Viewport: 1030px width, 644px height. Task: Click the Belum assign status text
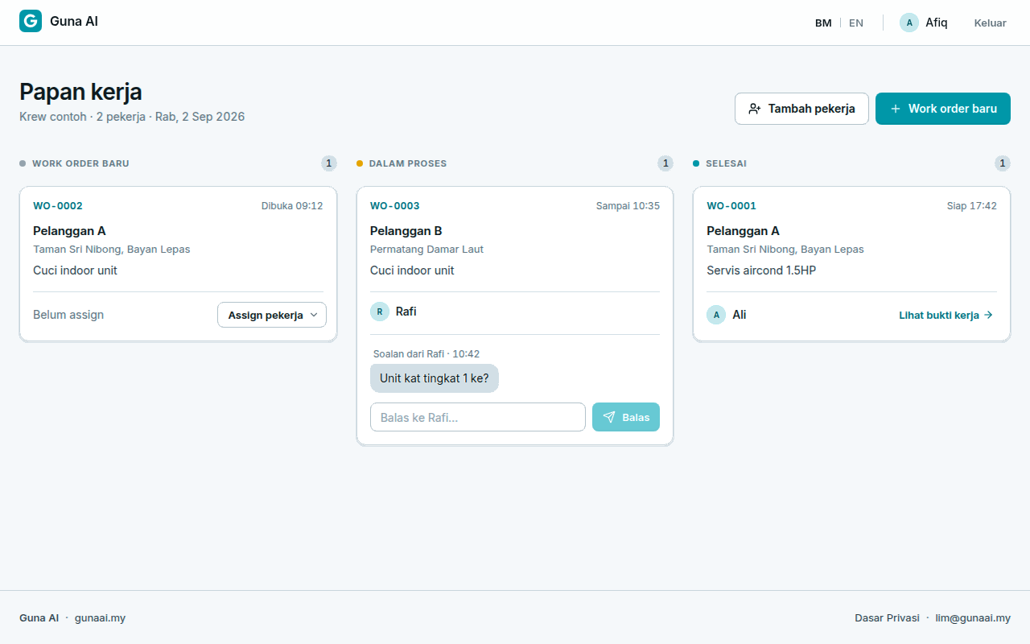(x=68, y=315)
